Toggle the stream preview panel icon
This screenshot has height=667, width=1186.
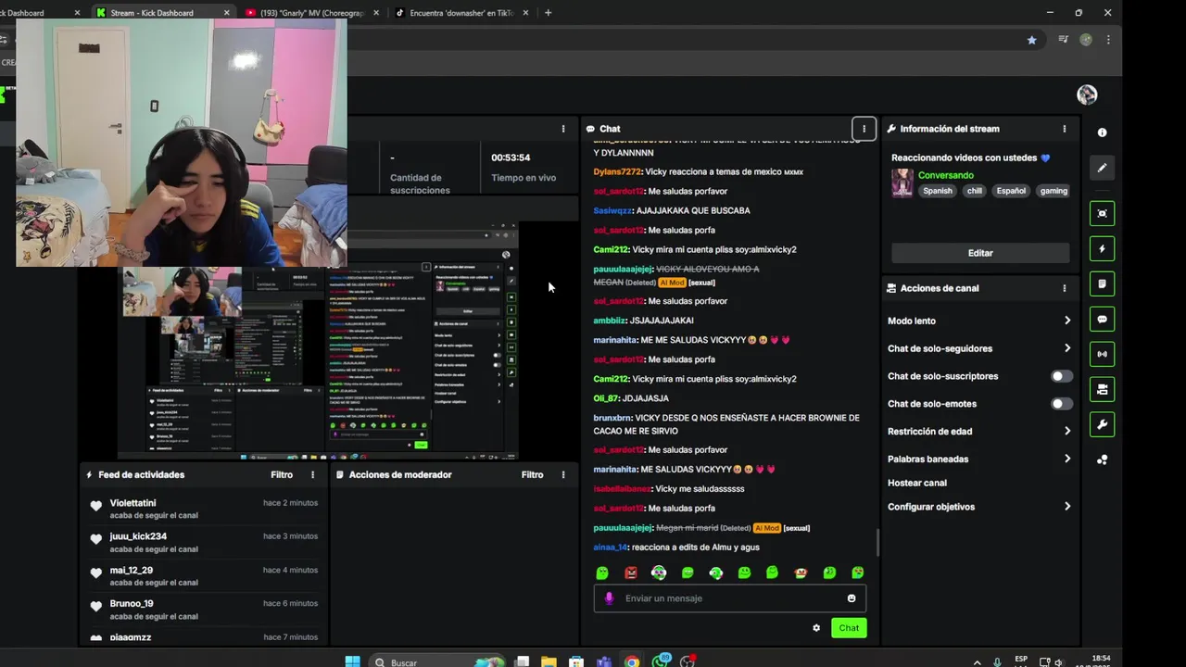tap(1102, 213)
